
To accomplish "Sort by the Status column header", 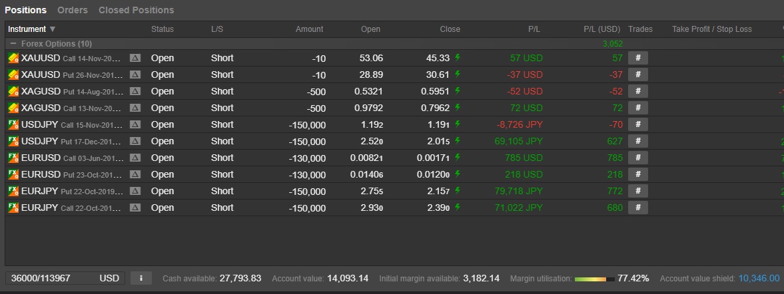I will 163,29.
